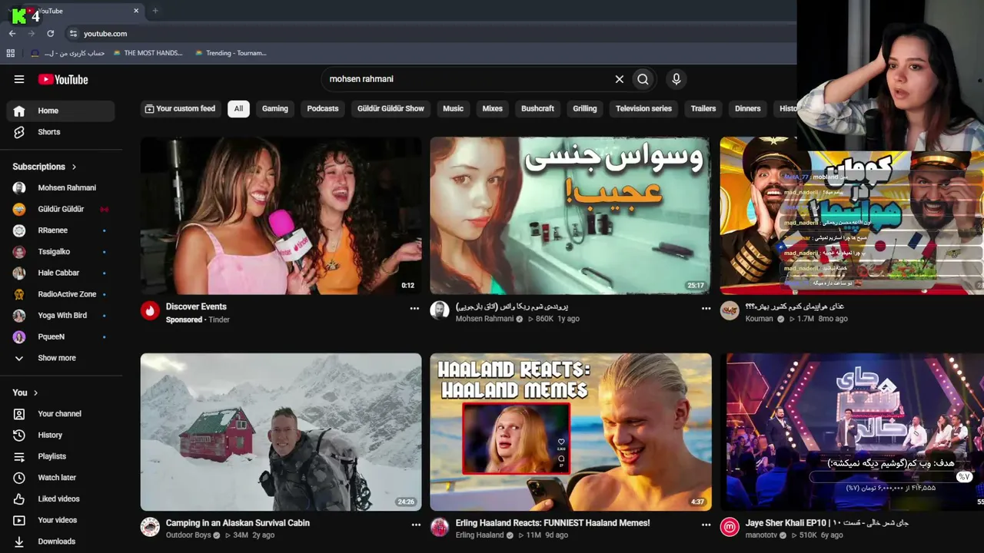
Task: Click the youtube.com address bar
Action: pyautogui.click(x=105, y=34)
